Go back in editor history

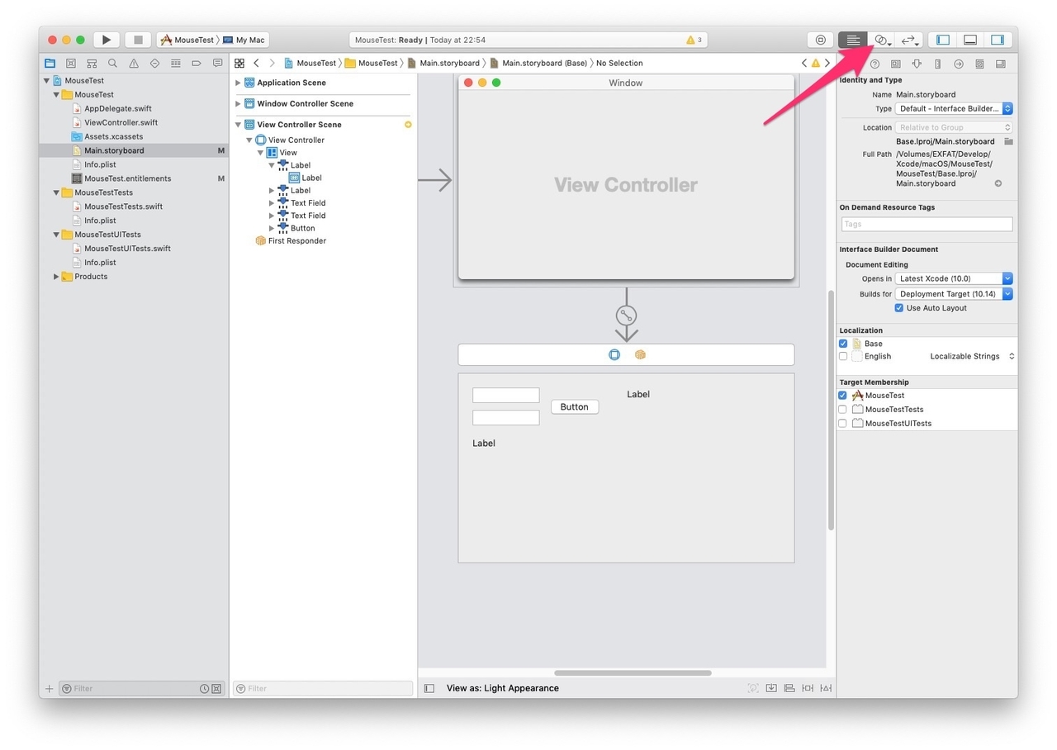pyautogui.click(x=257, y=63)
